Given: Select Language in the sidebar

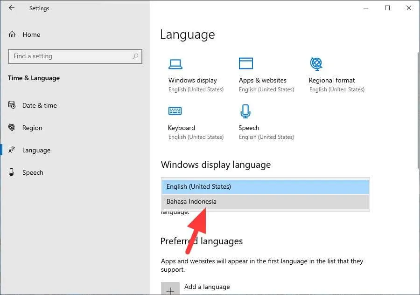Looking at the screenshot, I should [x=36, y=151].
